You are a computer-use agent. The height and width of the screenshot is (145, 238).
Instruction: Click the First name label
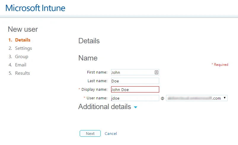point(97,72)
